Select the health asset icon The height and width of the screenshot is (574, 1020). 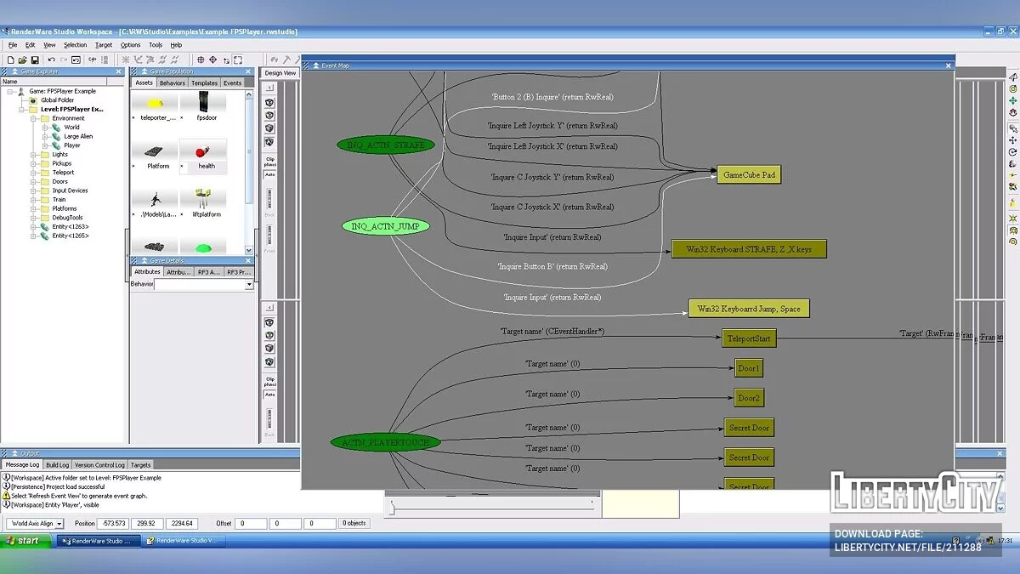204,153
